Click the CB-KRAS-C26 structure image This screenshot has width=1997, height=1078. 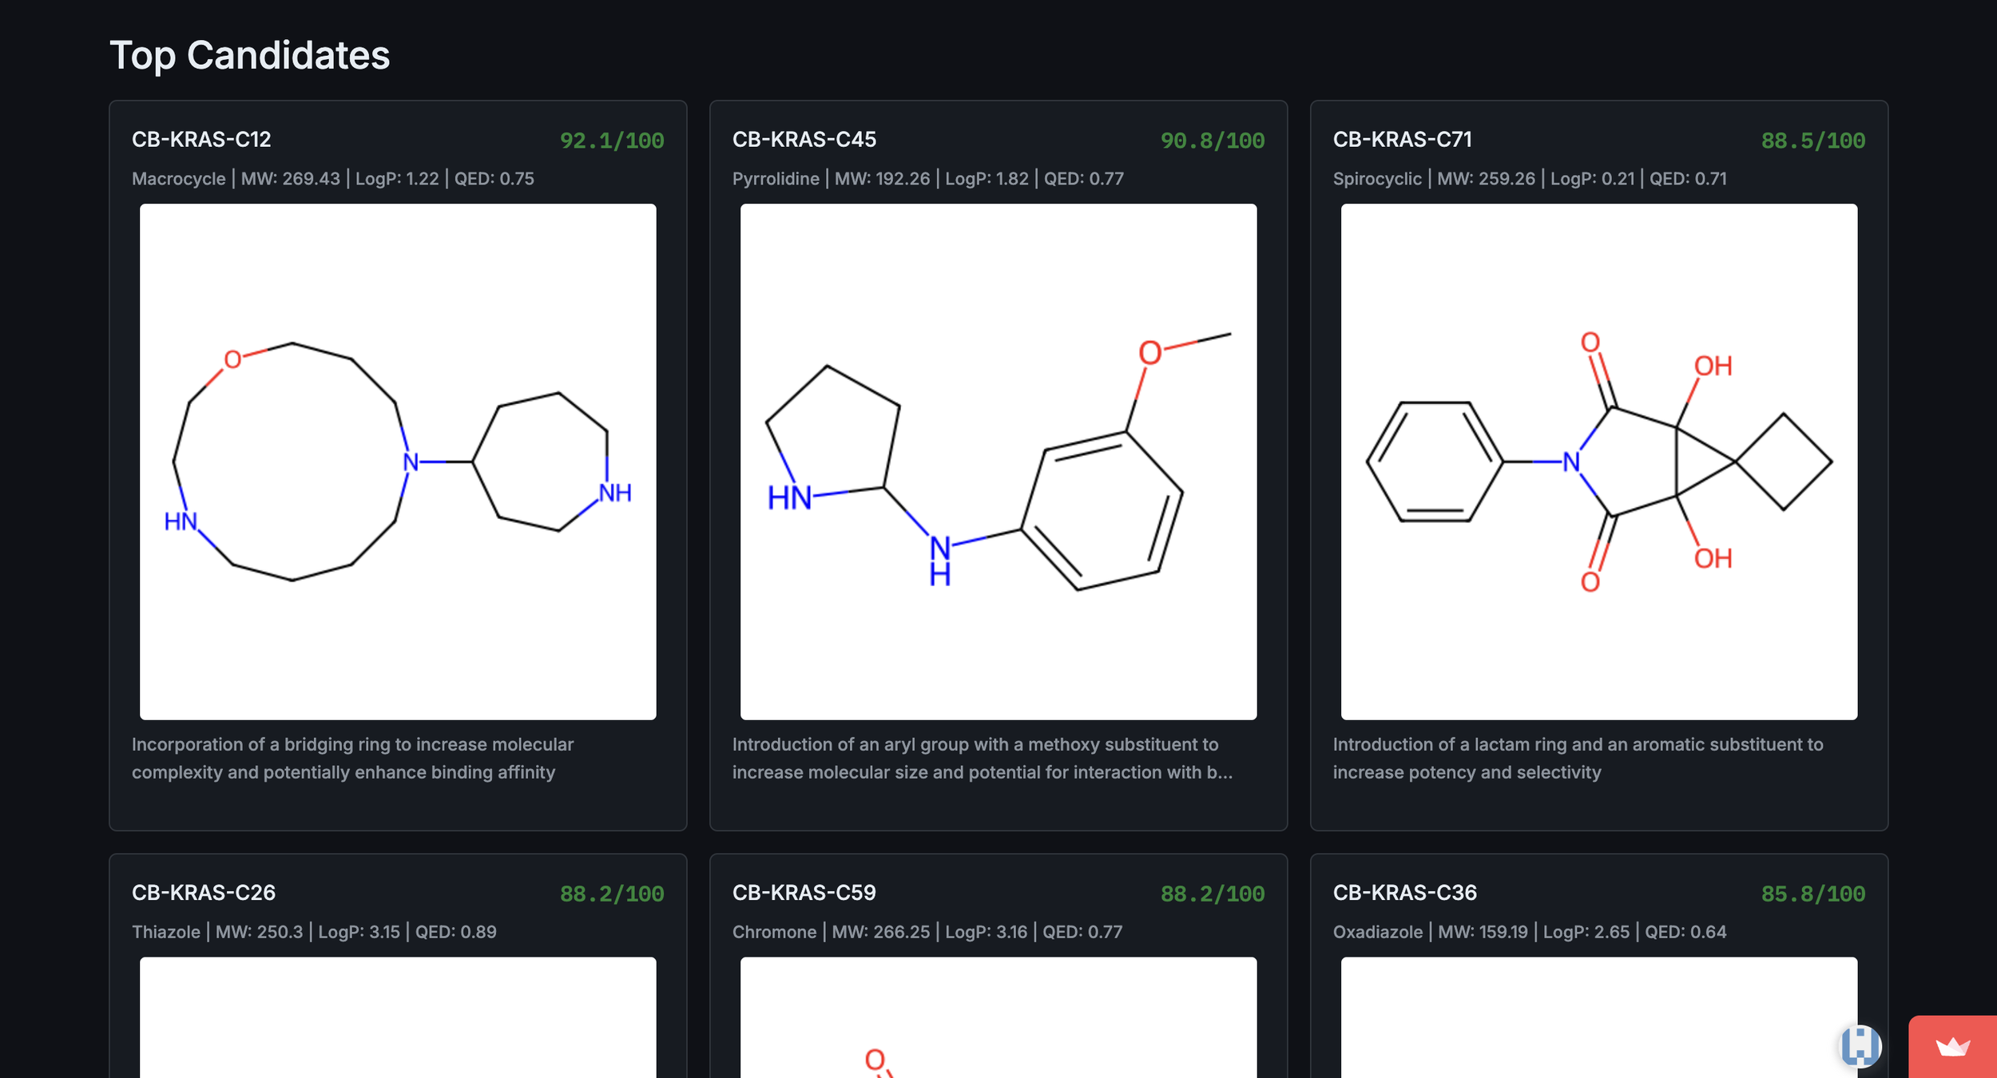(398, 1017)
